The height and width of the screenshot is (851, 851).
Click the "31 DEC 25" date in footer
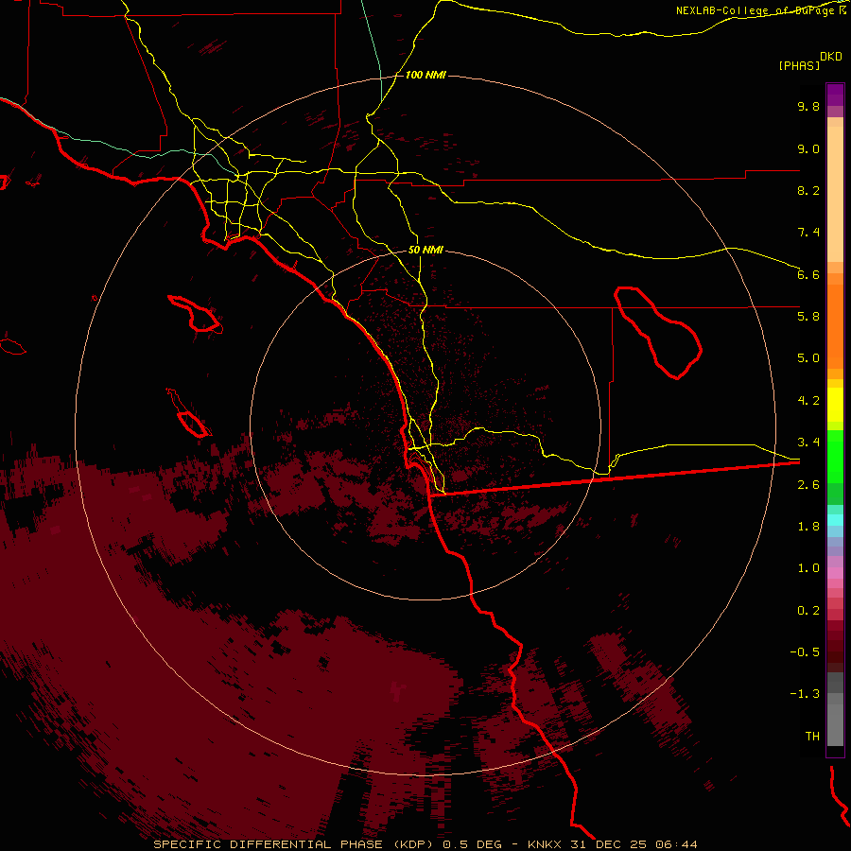coord(608,844)
